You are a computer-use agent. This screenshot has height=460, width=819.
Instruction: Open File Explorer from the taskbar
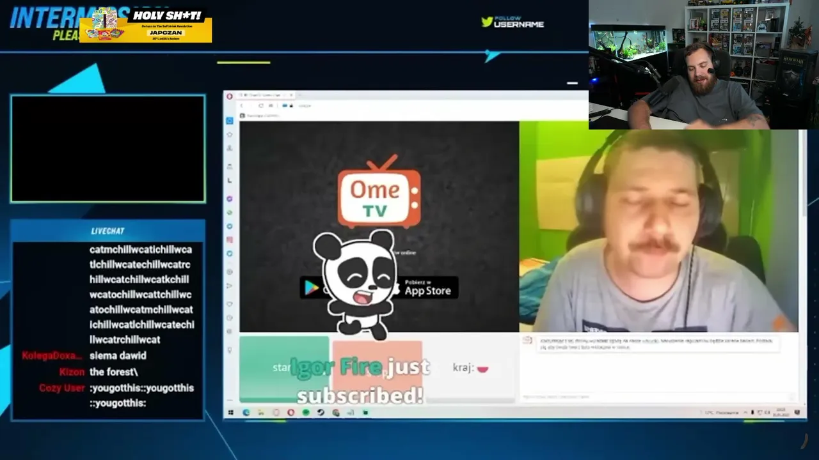coord(261,413)
